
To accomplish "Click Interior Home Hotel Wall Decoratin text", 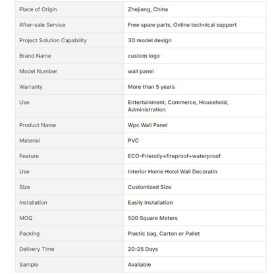I will [x=173, y=171].
